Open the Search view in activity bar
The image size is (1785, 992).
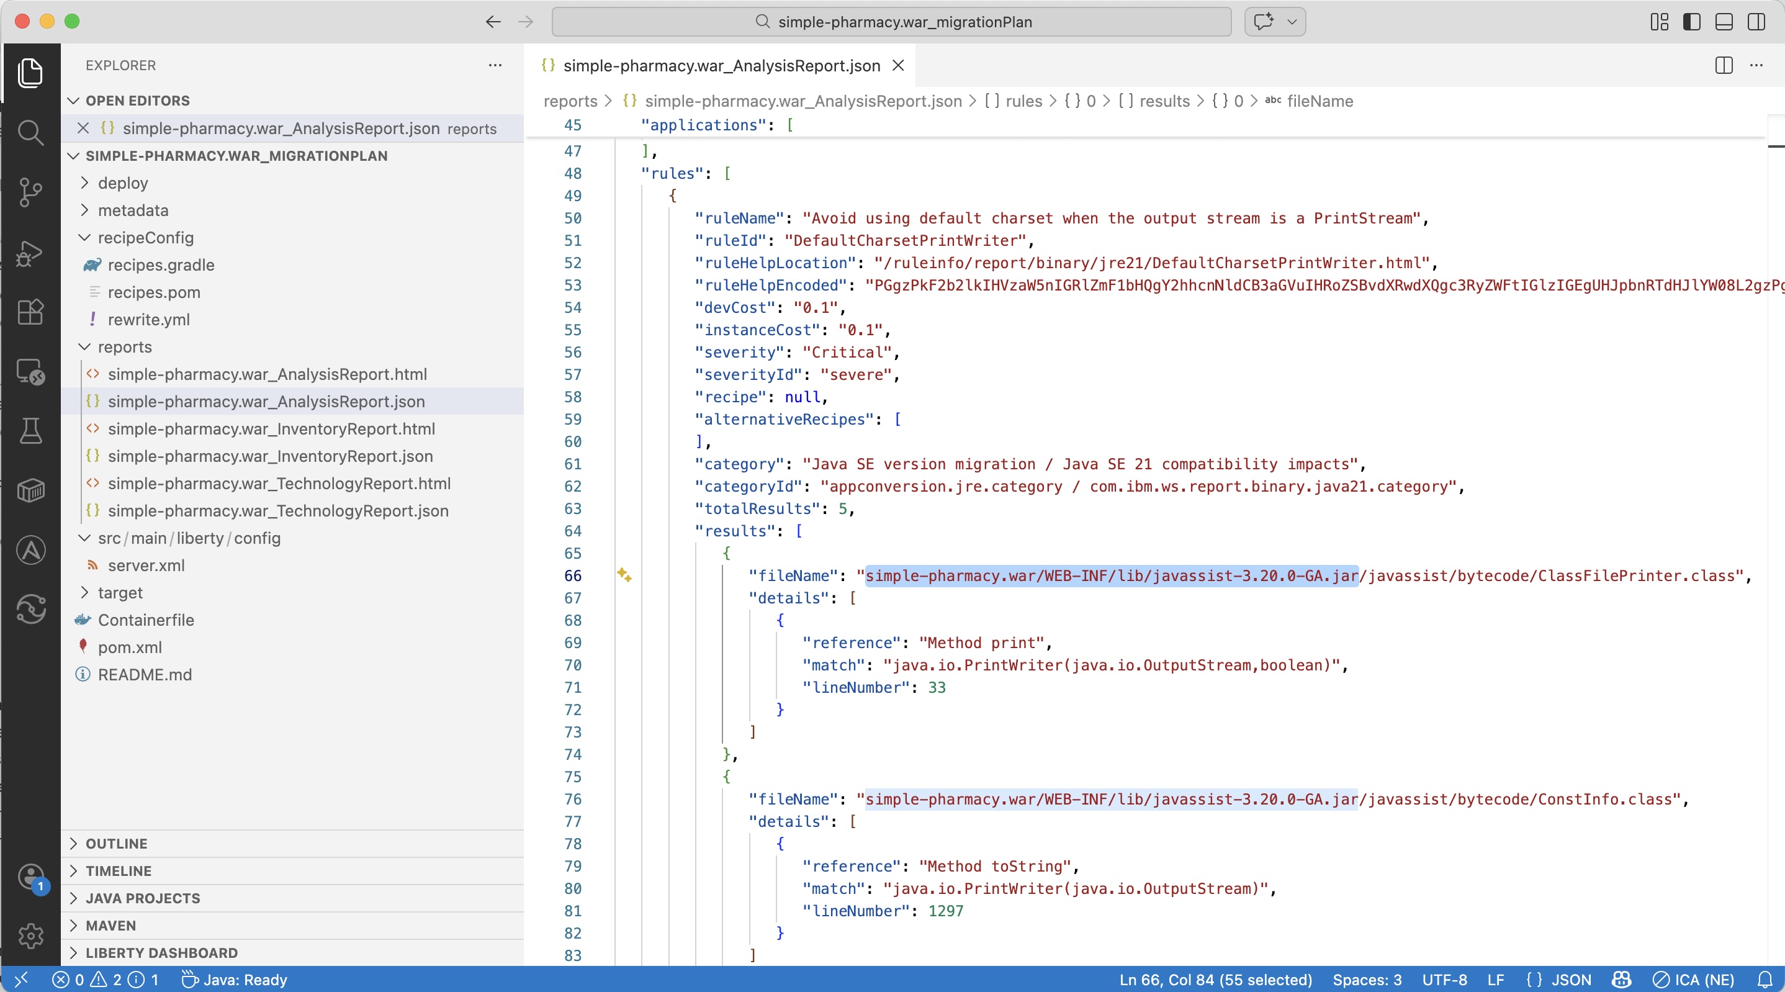pyautogui.click(x=30, y=132)
